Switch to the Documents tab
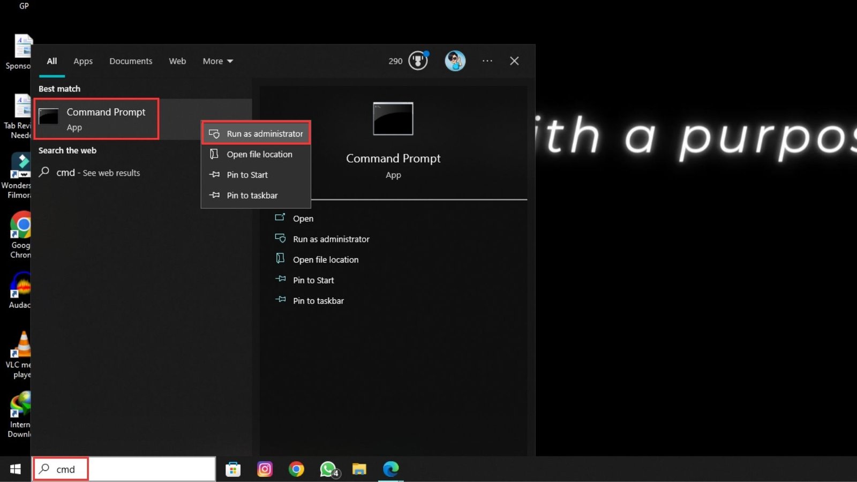This screenshot has height=482, width=857. (x=131, y=61)
